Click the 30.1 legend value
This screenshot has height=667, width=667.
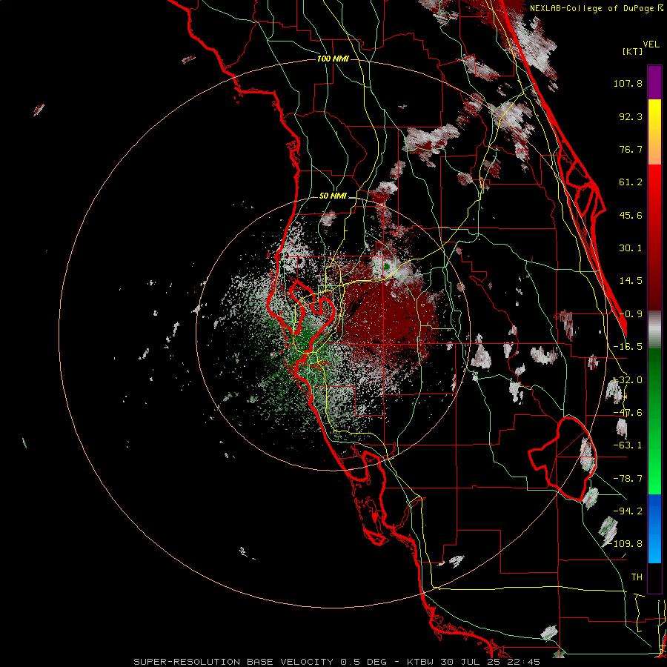[631, 248]
